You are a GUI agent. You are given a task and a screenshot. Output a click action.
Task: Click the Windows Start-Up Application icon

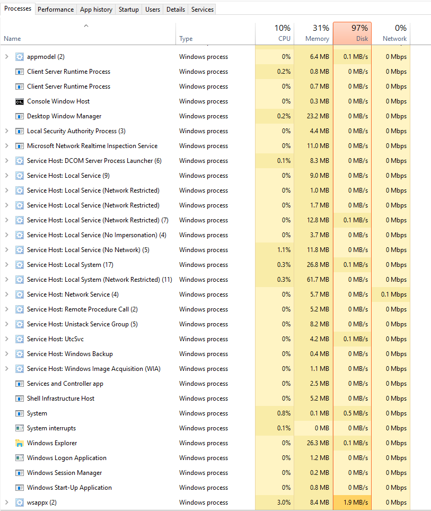tap(20, 488)
